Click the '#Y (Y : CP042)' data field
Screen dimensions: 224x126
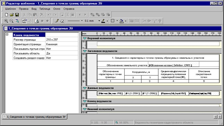click(150, 94)
